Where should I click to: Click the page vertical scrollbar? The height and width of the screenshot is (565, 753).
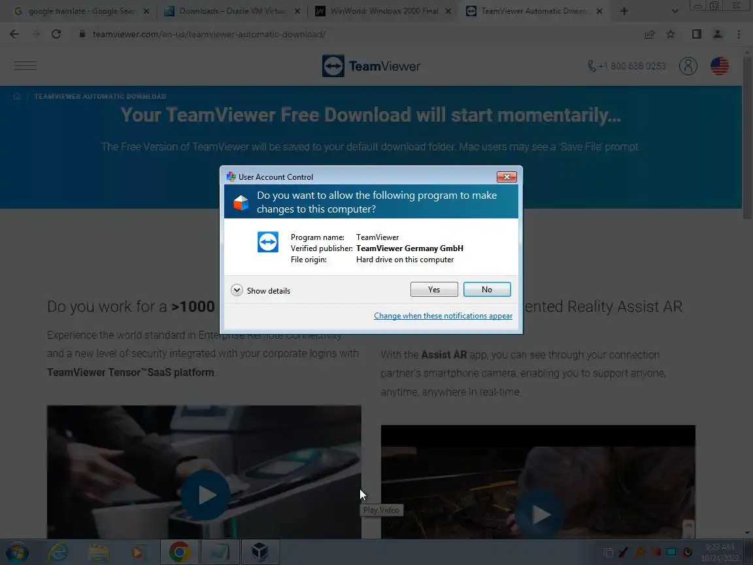747,139
